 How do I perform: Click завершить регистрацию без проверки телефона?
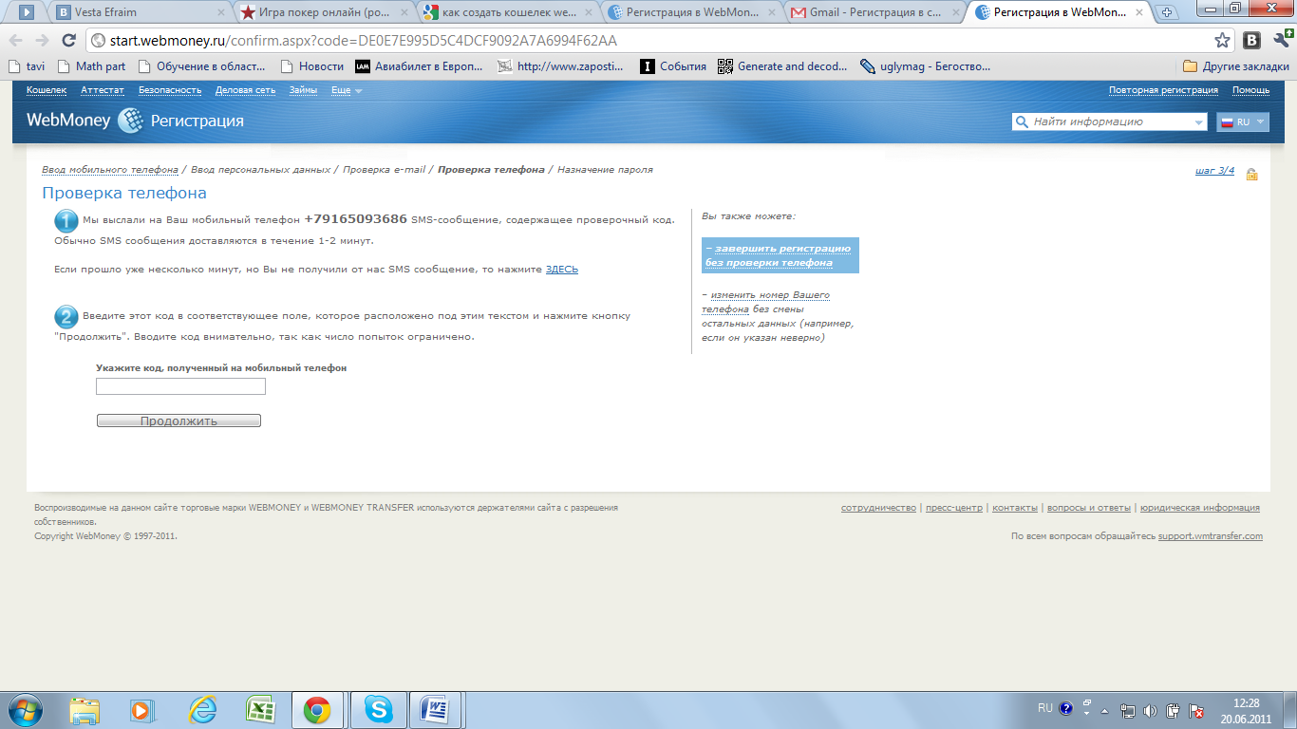click(x=780, y=255)
